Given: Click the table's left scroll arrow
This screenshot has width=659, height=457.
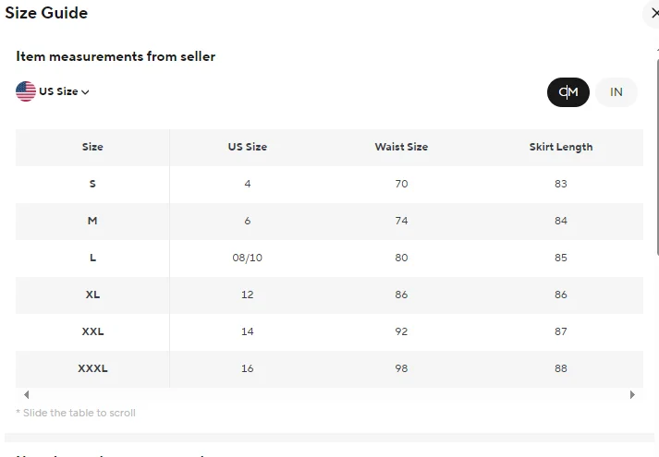Looking at the screenshot, I should pyautogui.click(x=26, y=394).
